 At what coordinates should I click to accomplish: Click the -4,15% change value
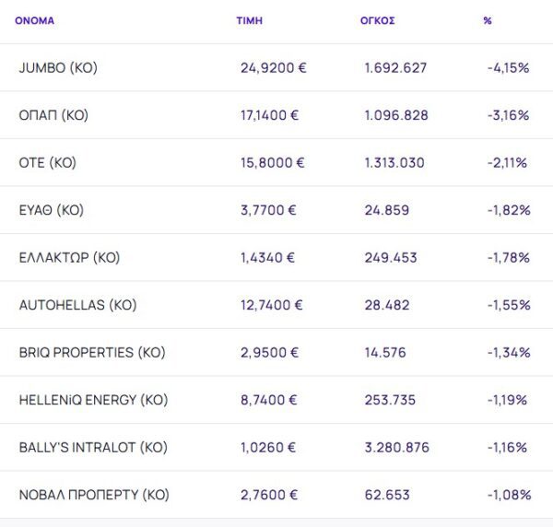(508, 68)
